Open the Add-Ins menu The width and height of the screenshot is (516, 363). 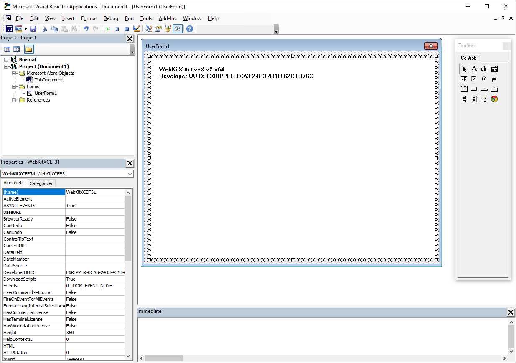coord(168,18)
